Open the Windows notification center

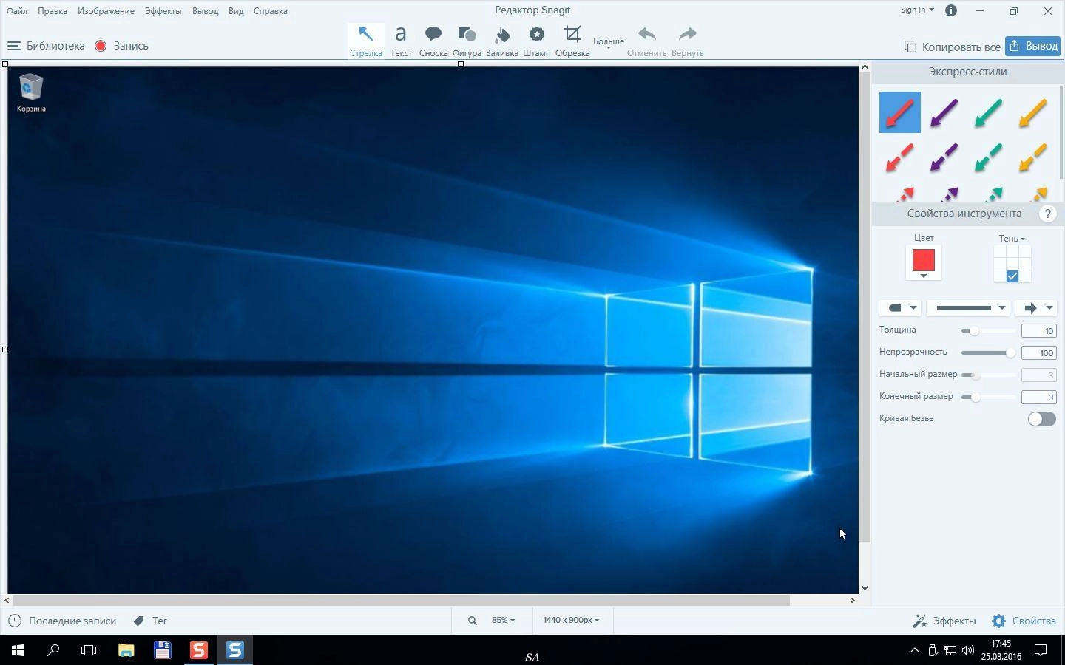point(1040,651)
